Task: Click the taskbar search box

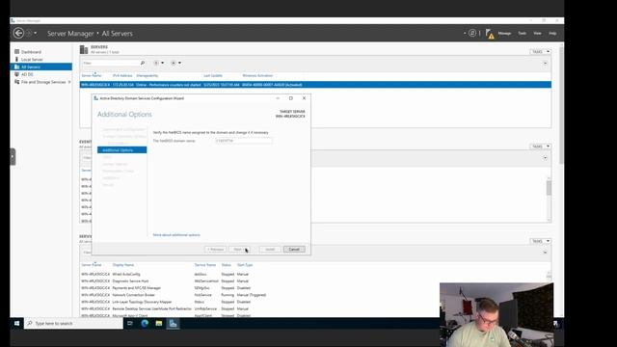Action: pos(73,324)
